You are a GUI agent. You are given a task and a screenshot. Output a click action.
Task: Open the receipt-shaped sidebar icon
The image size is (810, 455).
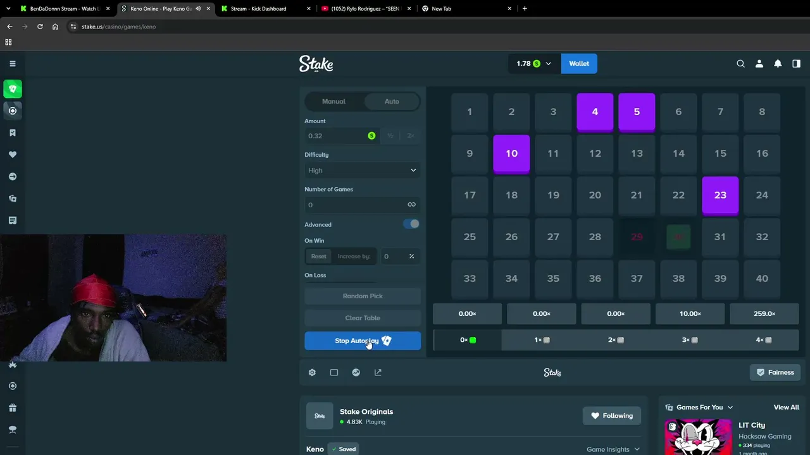13,221
